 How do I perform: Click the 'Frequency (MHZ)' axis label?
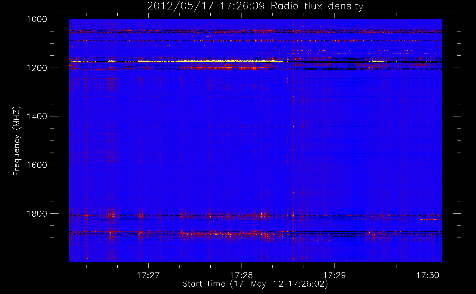click(x=17, y=141)
